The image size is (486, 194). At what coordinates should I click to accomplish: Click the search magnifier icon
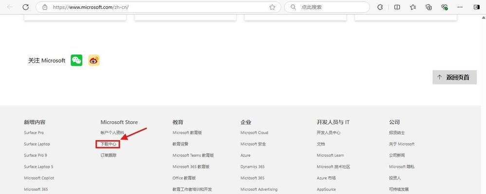(x=293, y=7)
